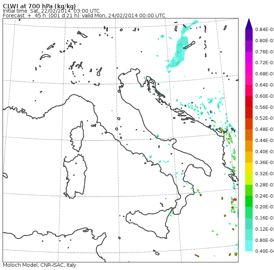The image size is (274, 270).
Task: Click the 0.64E-03 scale label
Action: pyautogui.click(x=265, y=85)
